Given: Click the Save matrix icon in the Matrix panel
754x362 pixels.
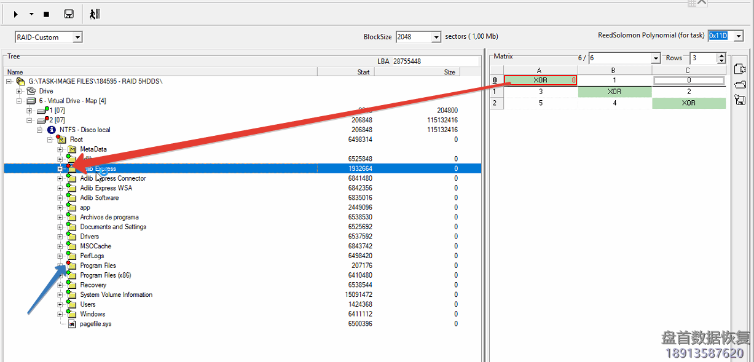Looking at the screenshot, I should [740, 99].
